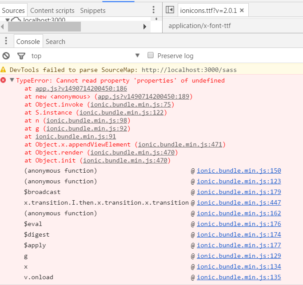The image size is (303, 285).
Task: Open $broadcast ionic.bundle.min.js:179 link
Action: click(239, 192)
